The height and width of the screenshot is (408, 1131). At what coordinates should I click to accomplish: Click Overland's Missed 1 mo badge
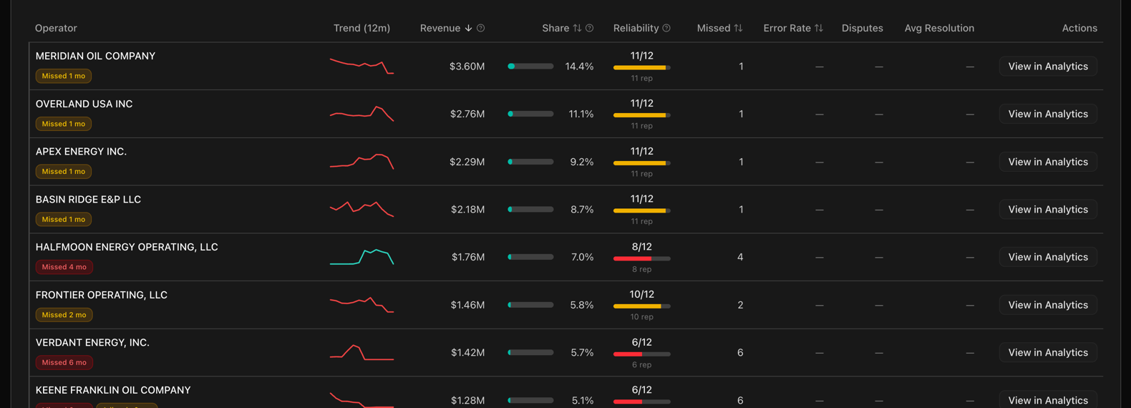[64, 124]
